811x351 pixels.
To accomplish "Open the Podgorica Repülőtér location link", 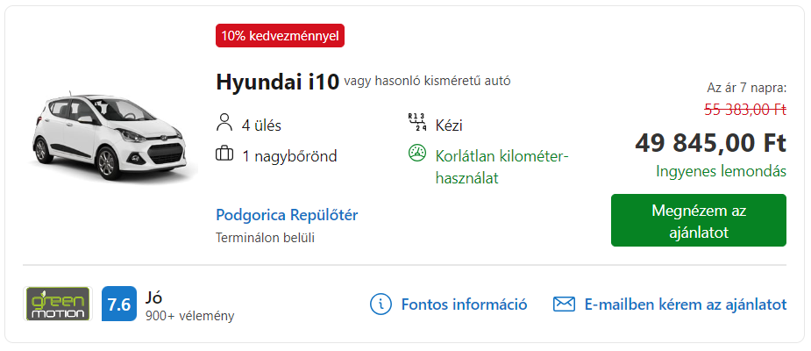I will (x=287, y=215).
